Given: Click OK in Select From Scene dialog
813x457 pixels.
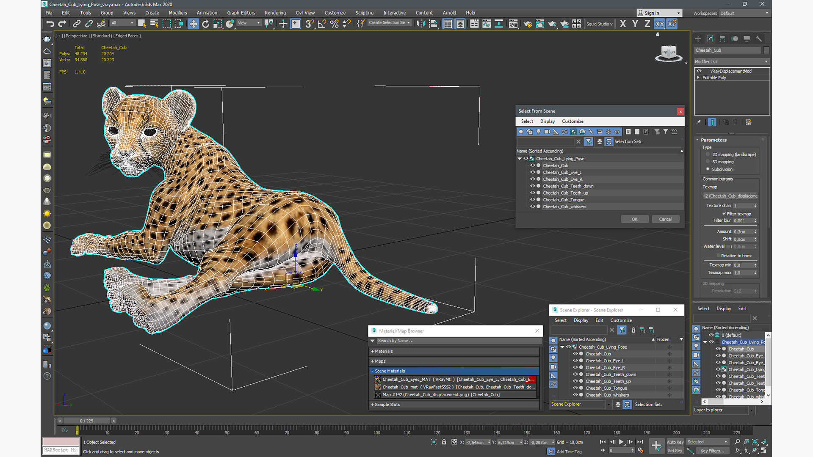Looking at the screenshot, I should (634, 219).
